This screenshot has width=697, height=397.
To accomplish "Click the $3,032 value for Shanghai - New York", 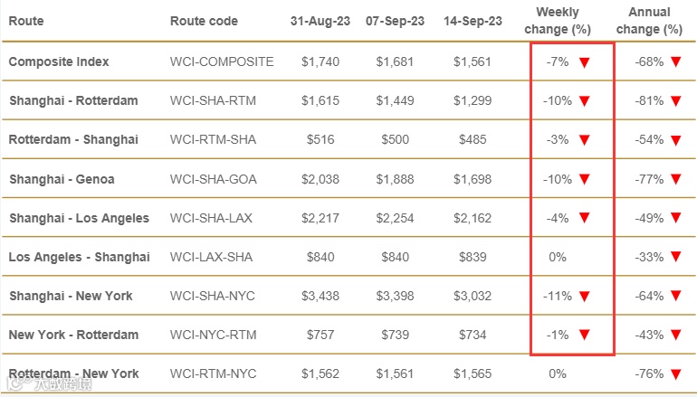I will (473, 297).
